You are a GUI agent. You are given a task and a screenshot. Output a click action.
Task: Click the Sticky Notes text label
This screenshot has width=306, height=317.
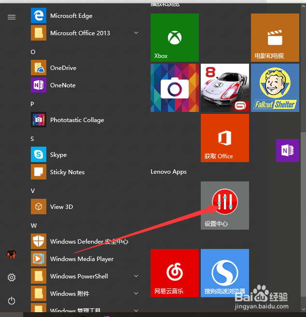click(x=68, y=172)
